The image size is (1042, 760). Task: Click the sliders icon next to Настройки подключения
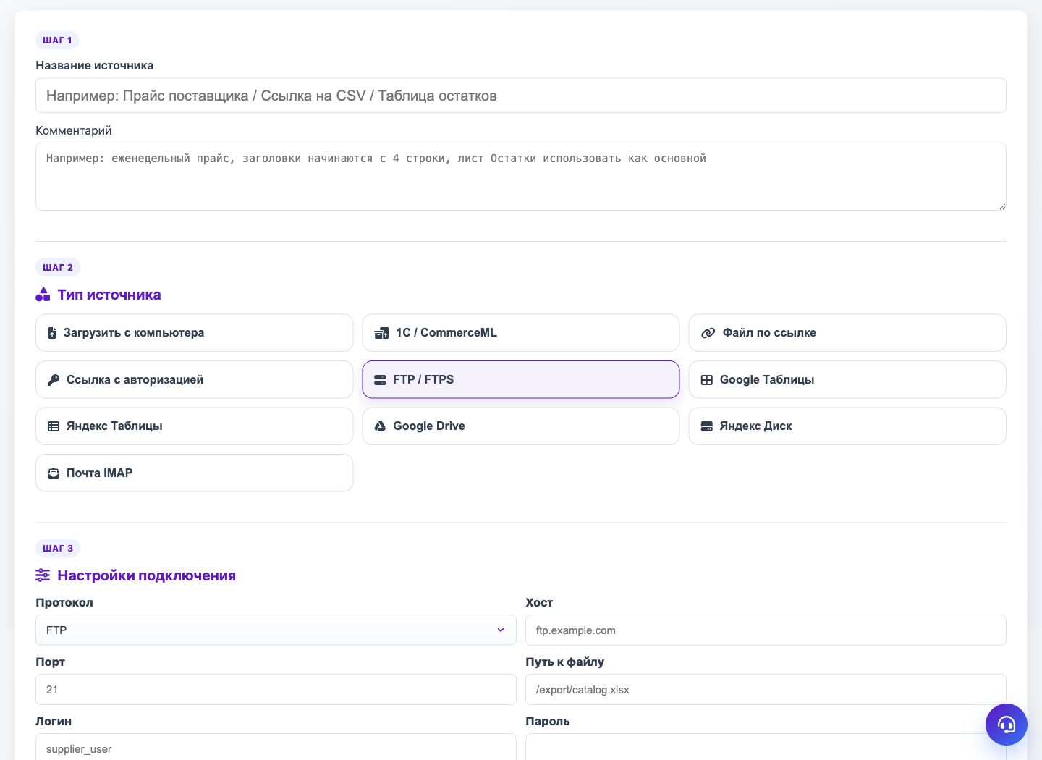pyautogui.click(x=43, y=575)
